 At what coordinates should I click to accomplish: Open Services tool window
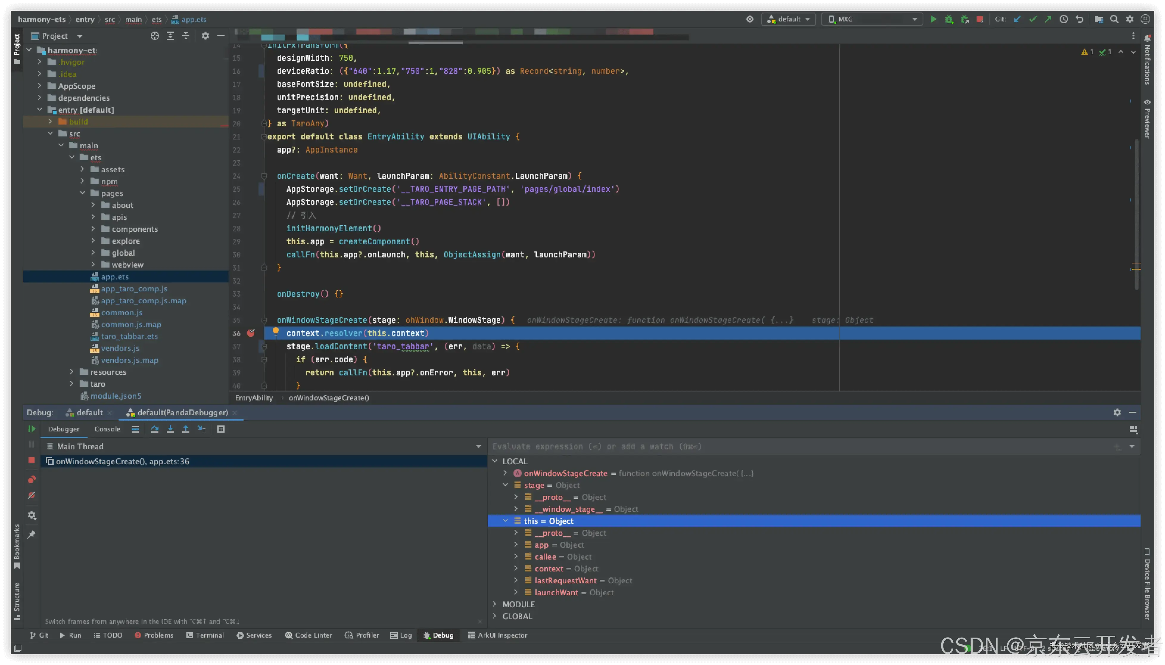pos(254,635)
